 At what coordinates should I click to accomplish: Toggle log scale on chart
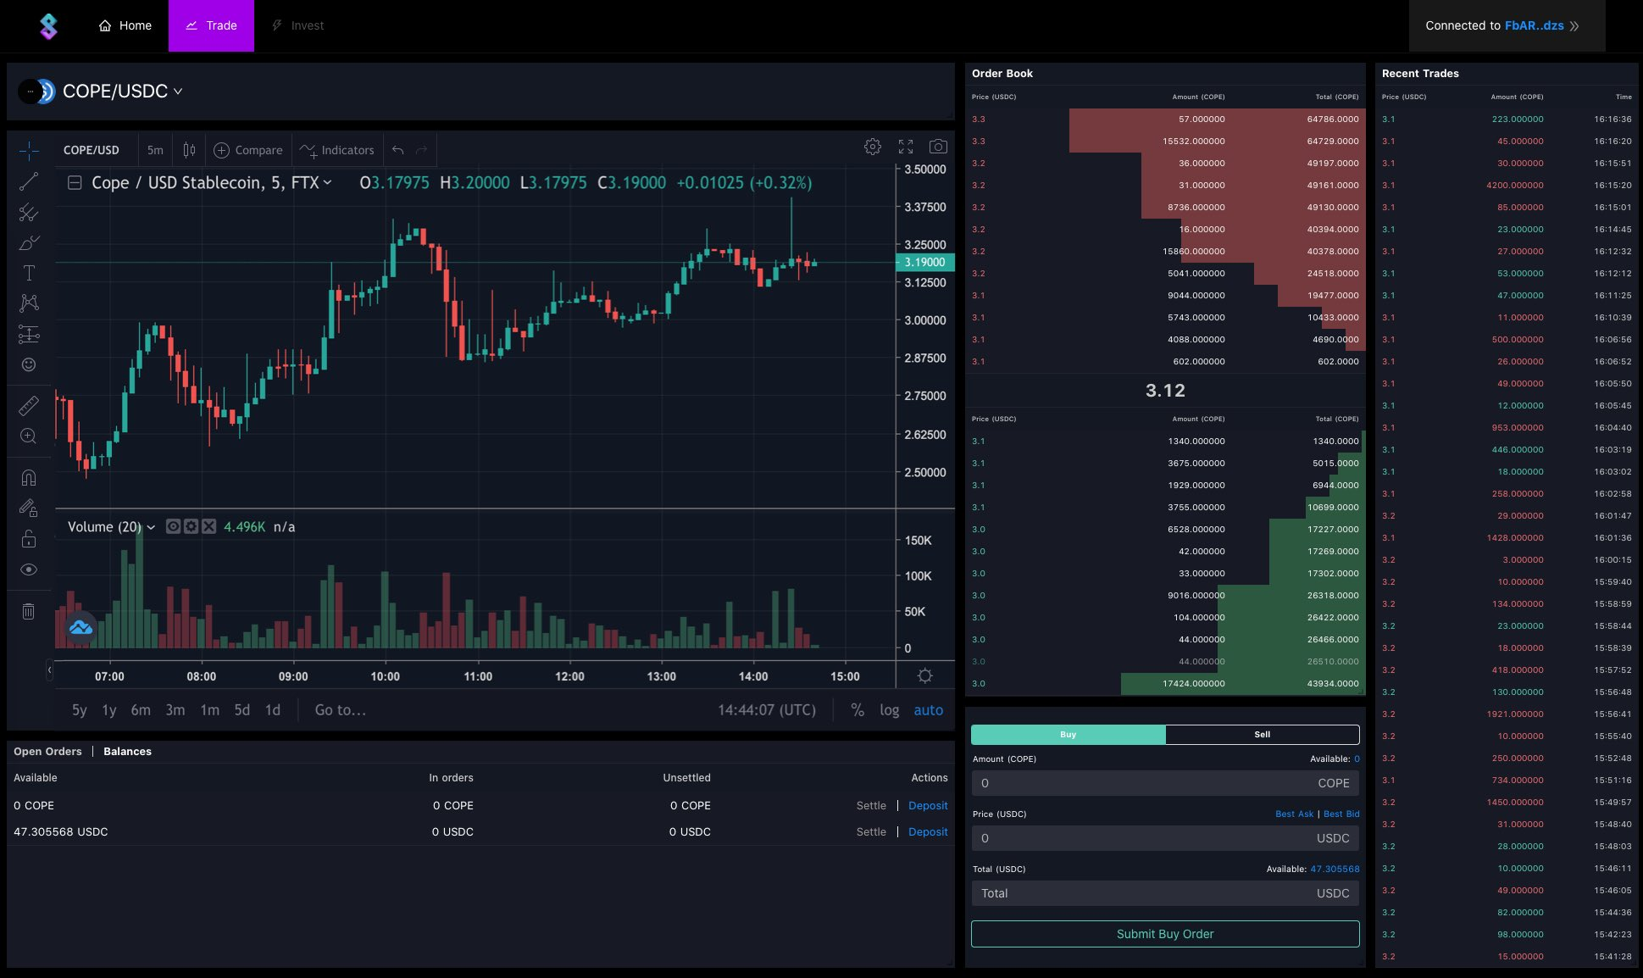pos(889,710)
